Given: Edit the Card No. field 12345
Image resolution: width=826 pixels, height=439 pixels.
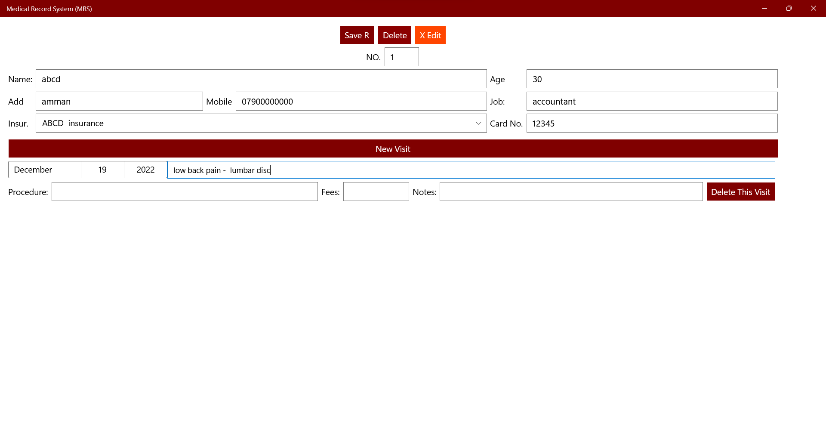Looking at the screenshot, I should point(652,123).
